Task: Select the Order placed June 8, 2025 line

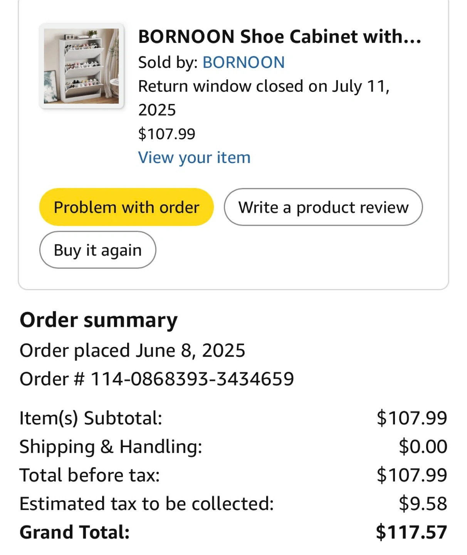Action: pyautogui.click(x=132, y=351)
